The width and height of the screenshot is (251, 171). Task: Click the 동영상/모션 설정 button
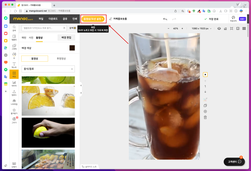[x=93, y=19]
